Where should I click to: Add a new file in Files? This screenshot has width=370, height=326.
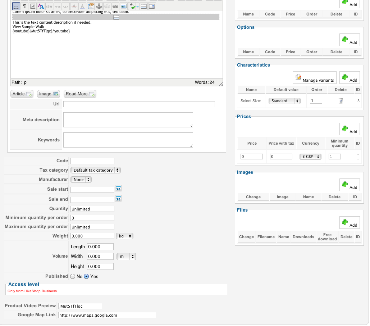(x=350, y=223)
